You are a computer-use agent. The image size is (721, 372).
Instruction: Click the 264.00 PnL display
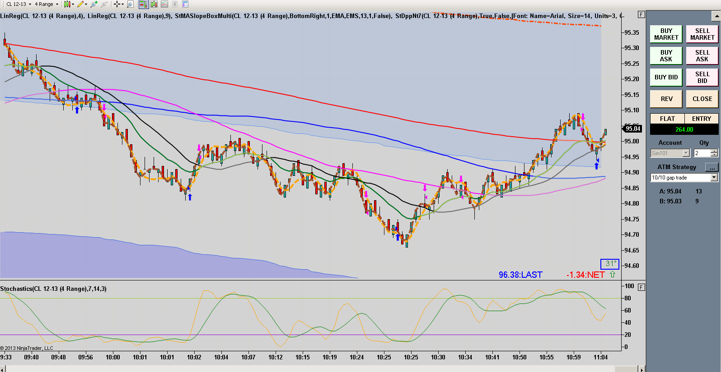point(684,129)
